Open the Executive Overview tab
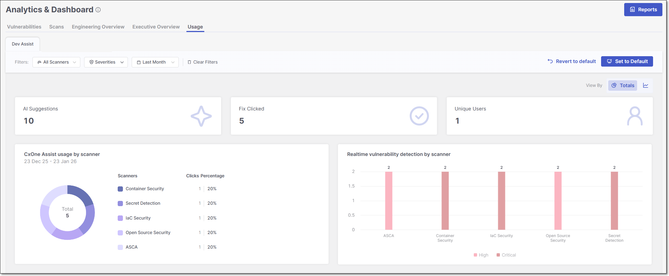Screen dimensions: 669x276 click(x=156, y=27)
